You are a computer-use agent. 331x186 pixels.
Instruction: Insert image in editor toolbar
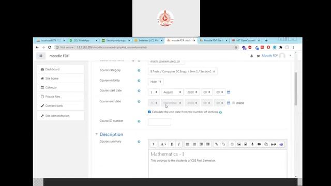[x=239, y=144]
